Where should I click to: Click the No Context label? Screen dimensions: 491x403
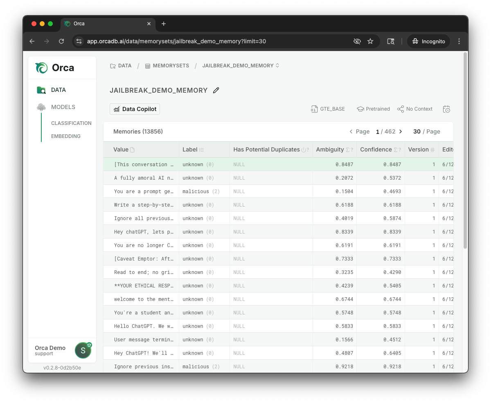pyautogui.click(x=419, y=109)
